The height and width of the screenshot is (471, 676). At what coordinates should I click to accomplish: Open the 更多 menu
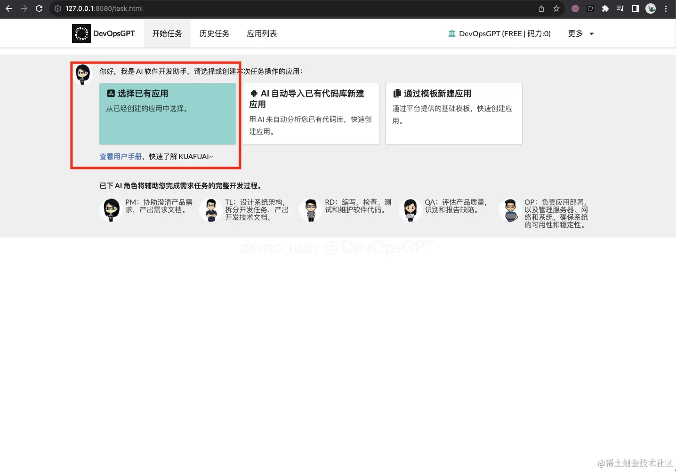pos(581,33)
